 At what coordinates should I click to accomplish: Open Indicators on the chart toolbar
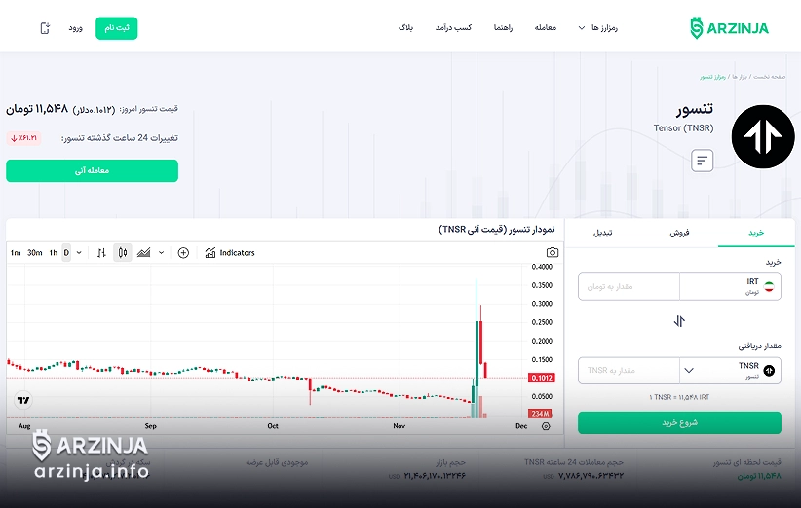click(230, 252)
